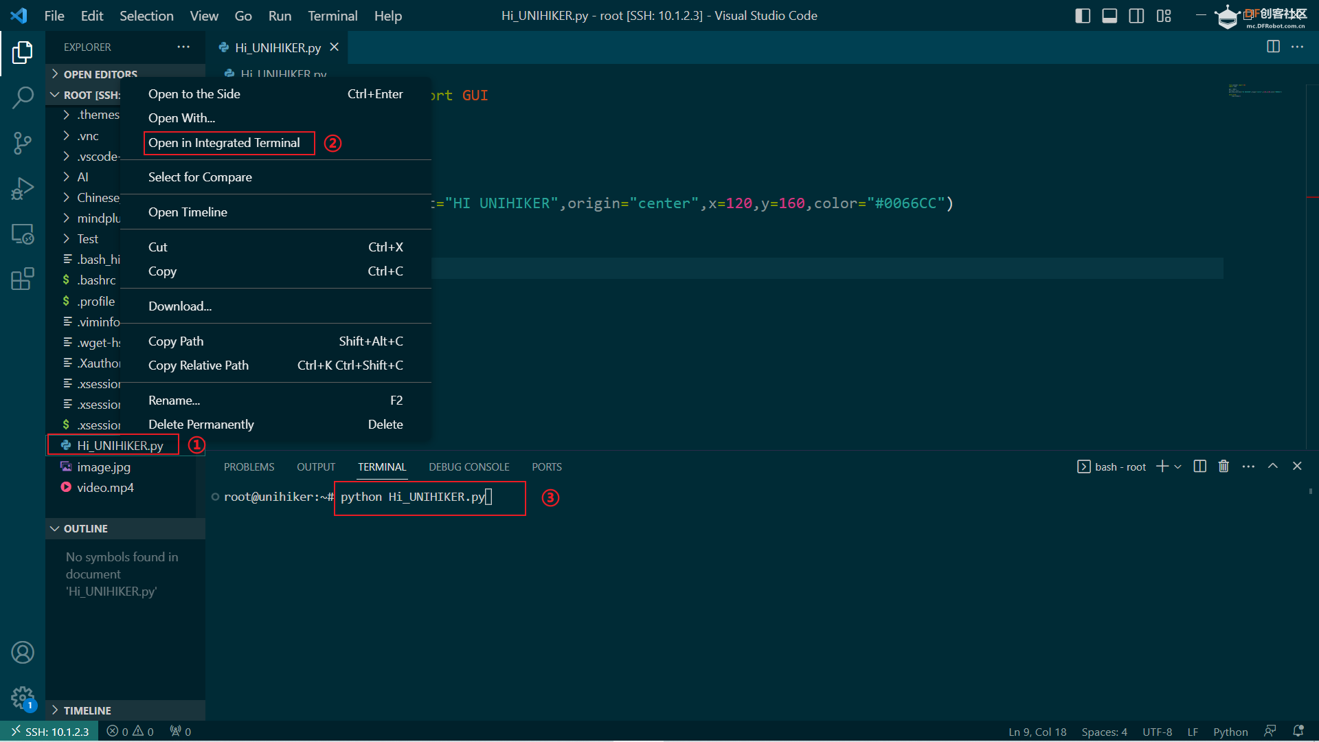Close the Hi_UNIHIKER.py editor tab
The height and width of the screenshot is (742, 1319).
(x=335, y=47)
